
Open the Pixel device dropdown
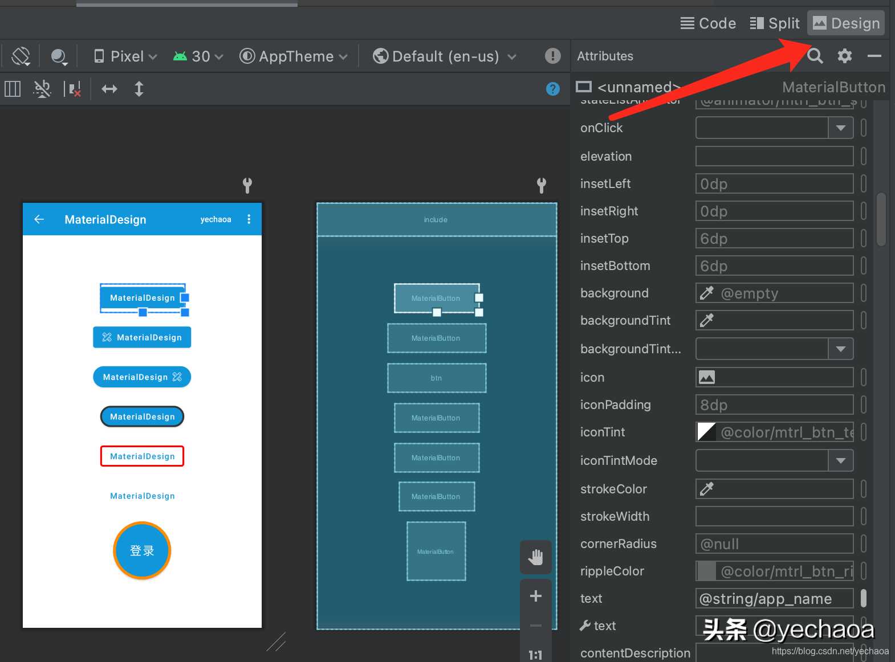[125, 56]
